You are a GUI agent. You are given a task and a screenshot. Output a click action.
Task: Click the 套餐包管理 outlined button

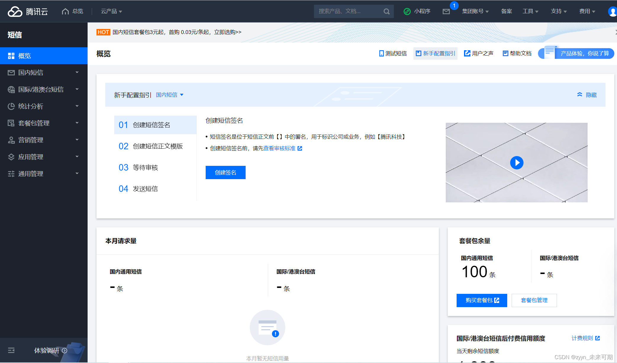534,300
